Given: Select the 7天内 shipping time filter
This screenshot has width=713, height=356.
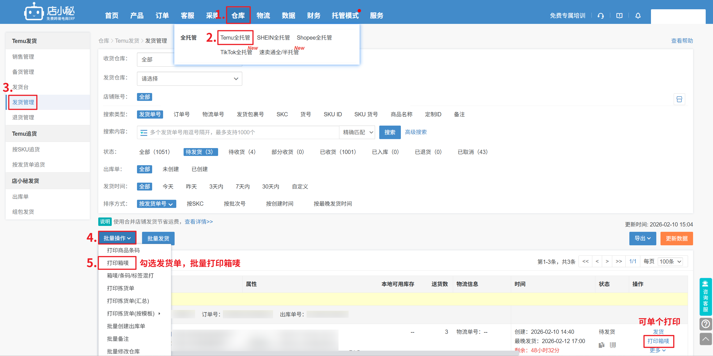Looking at the screenshot, I should point(243,187).
